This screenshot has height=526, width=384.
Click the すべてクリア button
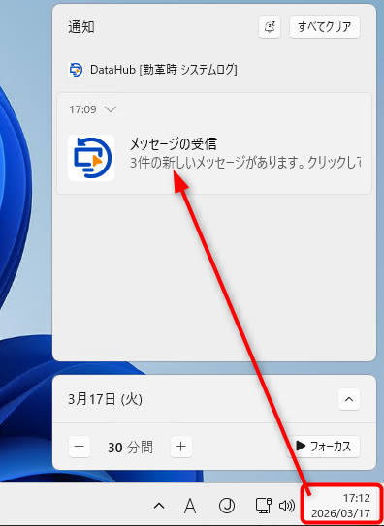coord(325,27)
